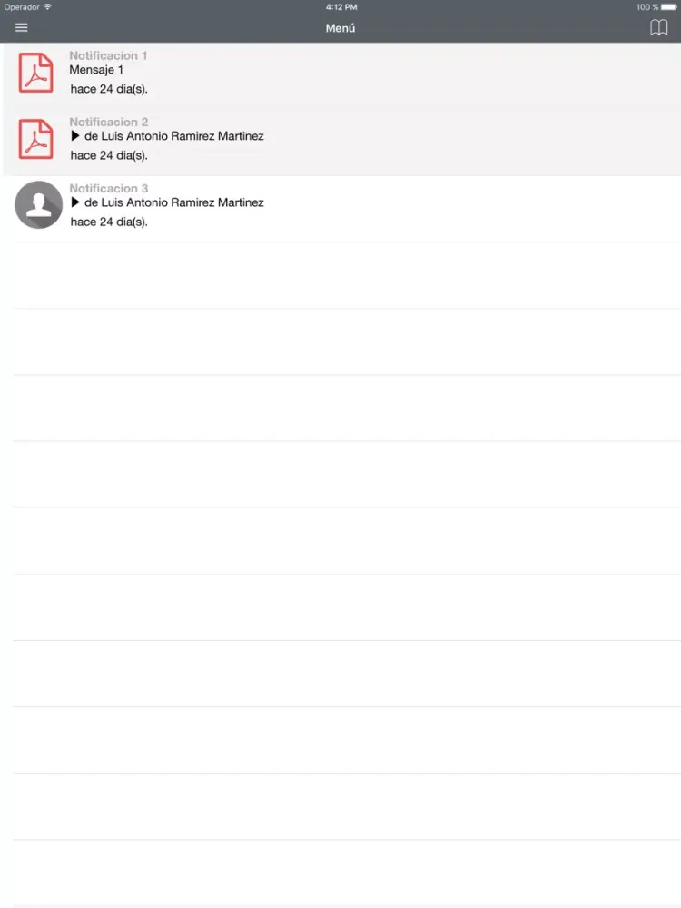Open PDF icon of Notificacion 1
The height and width of the screenshot is (908, 681).
(36, 73)
